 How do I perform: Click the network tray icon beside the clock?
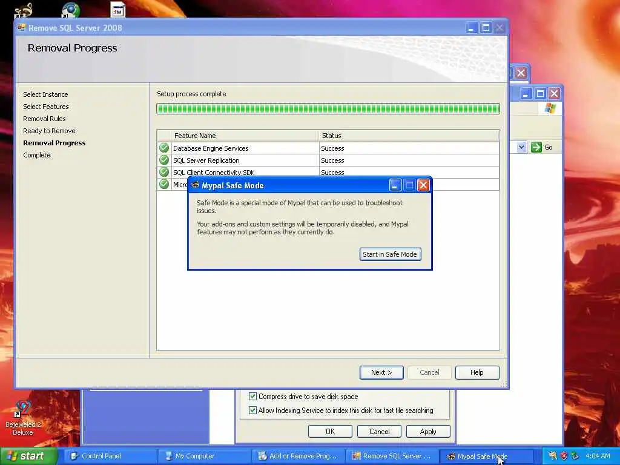(575, 456)
